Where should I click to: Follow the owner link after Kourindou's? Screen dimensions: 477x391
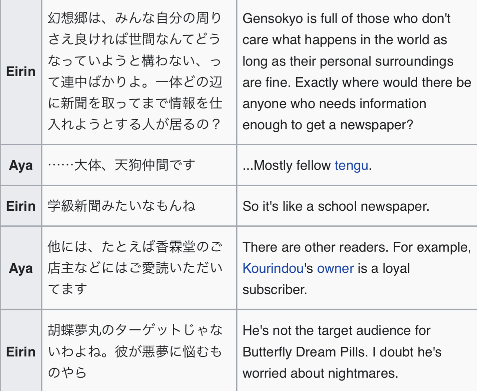click(335, 268)
